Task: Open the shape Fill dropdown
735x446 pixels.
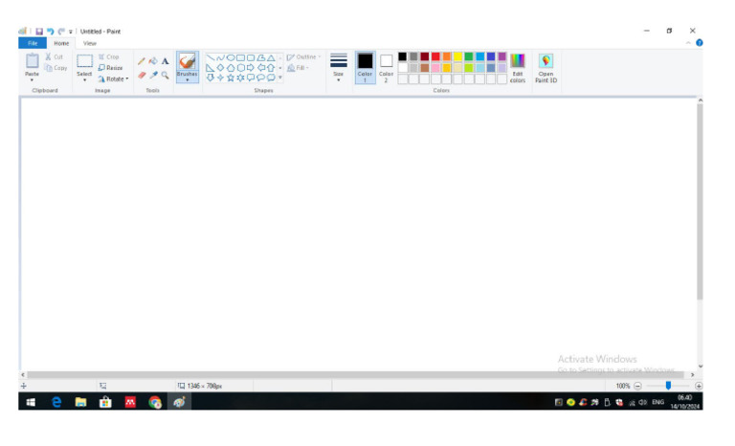Action: 299,68
